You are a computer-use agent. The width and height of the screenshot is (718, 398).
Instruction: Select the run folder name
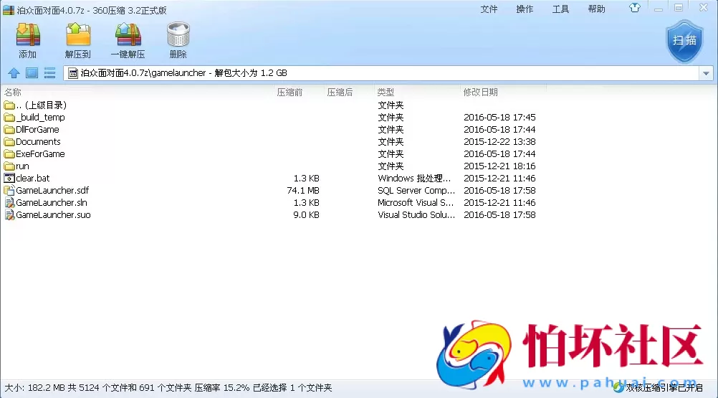point(22,166)
